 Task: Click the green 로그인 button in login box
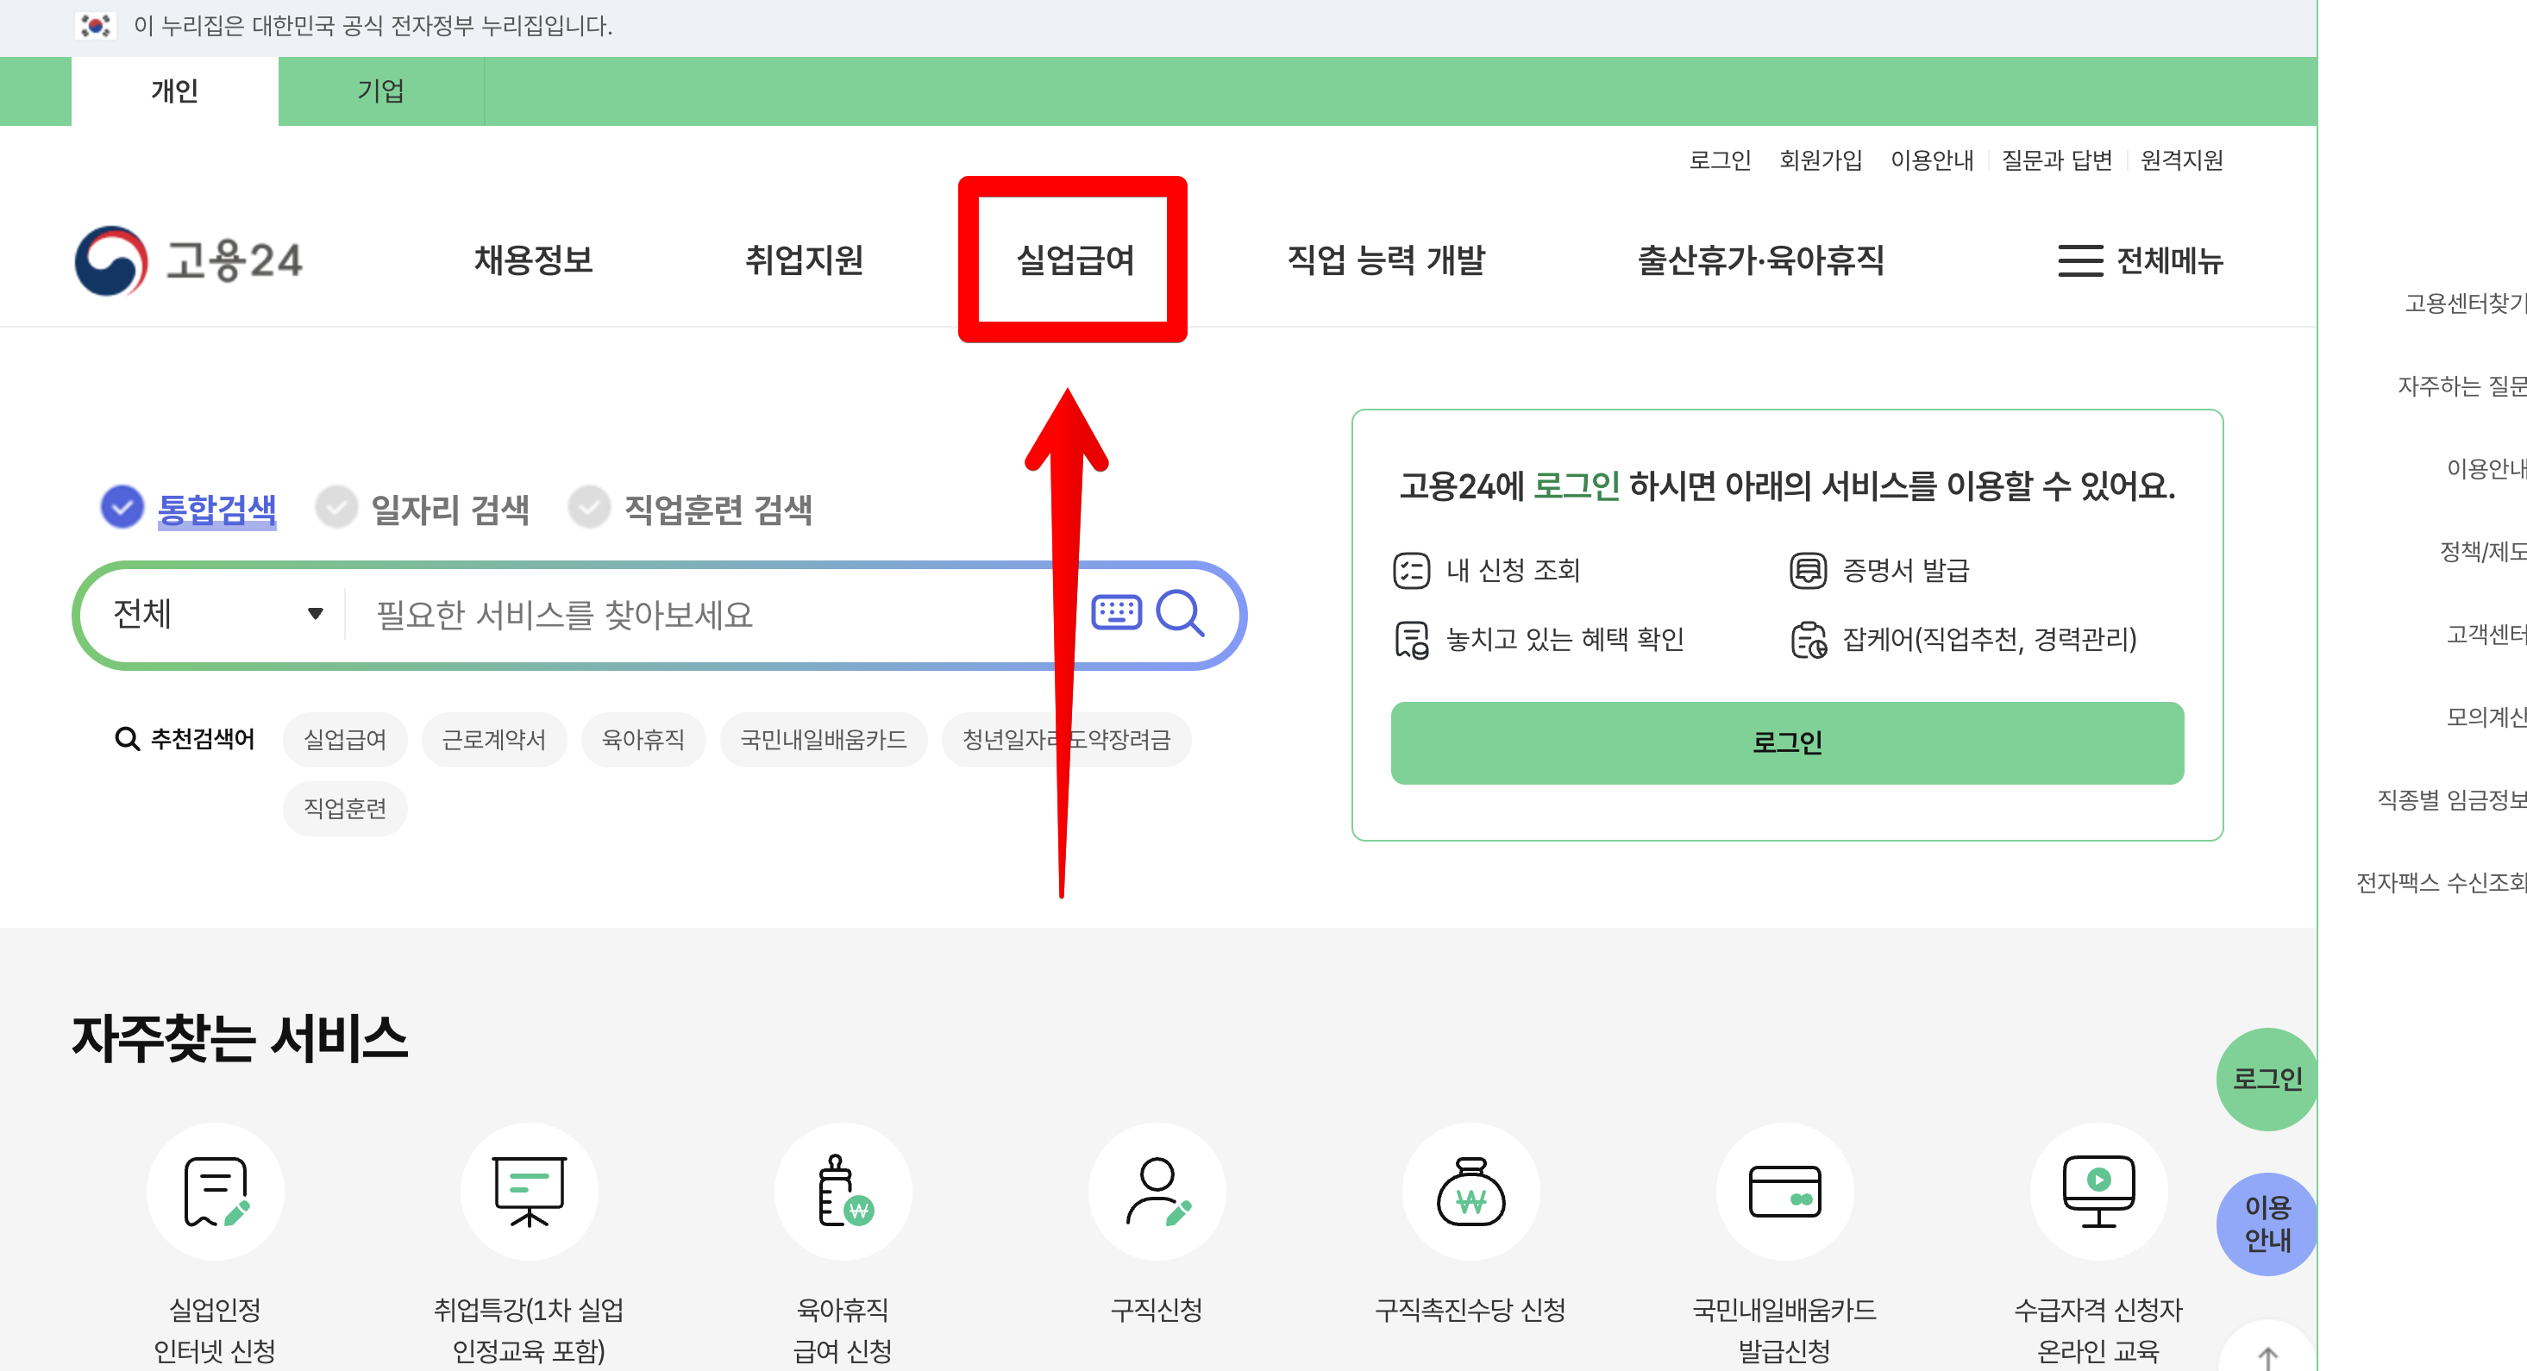tap(1786, 742)
